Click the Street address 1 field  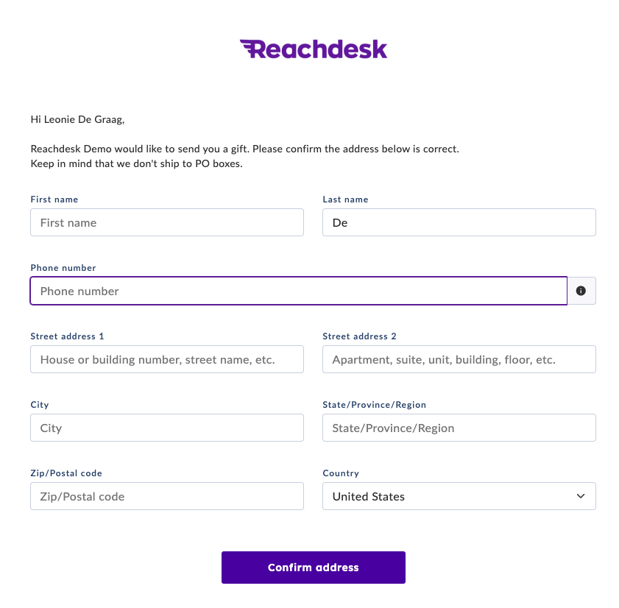point(167,360)
